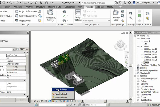Click the Communication Center satellite icon
Viewport: 160px width, 107px height.
click(x=125, y=3)
